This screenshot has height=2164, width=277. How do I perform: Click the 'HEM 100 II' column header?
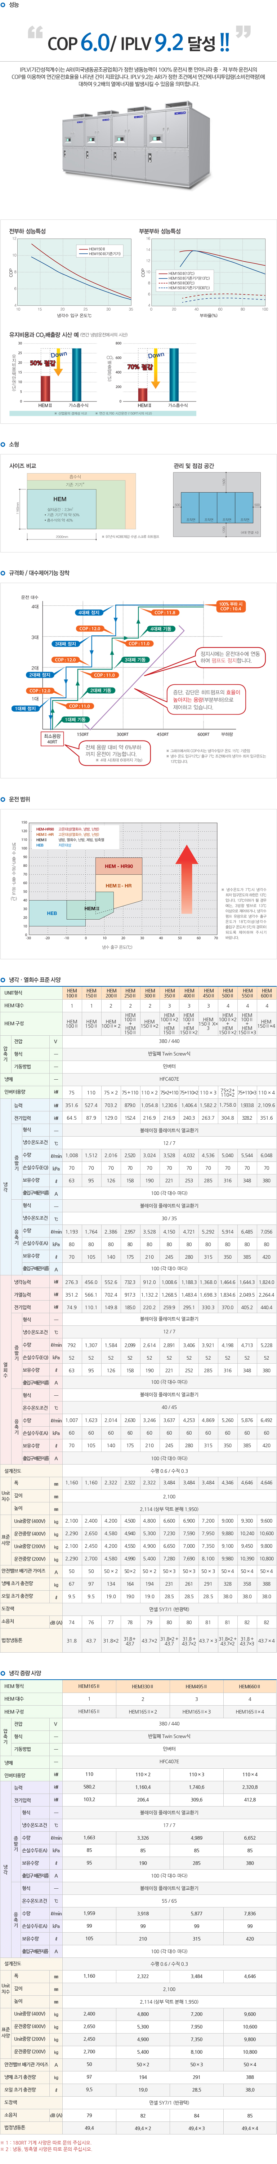[x=71, y=993]
